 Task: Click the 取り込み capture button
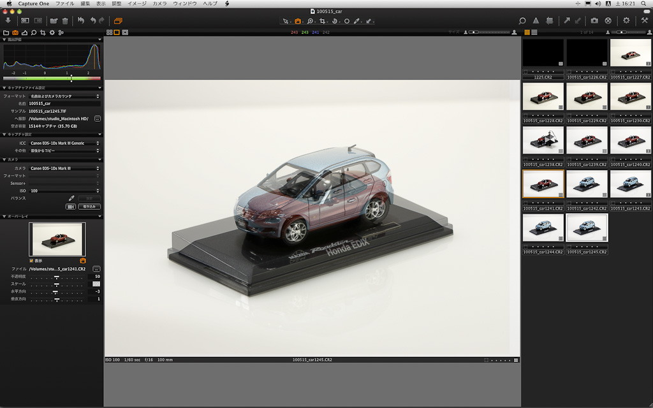[x=89, y=207]
